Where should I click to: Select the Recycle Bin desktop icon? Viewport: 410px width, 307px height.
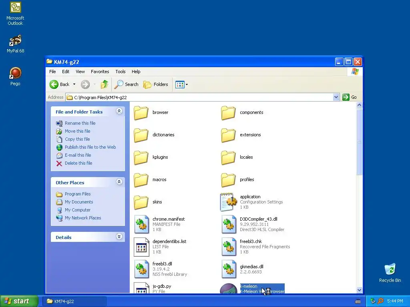[x=390, y=273]
